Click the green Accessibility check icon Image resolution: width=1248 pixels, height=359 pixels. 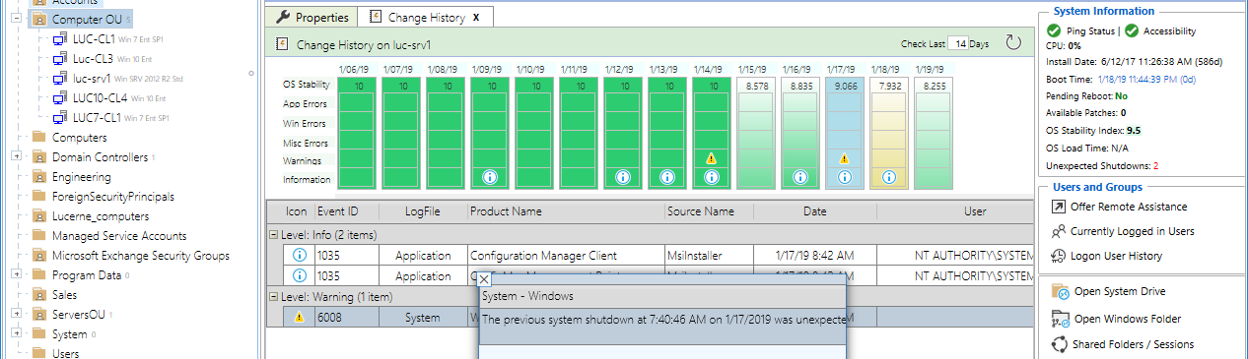click(1132, 31)
